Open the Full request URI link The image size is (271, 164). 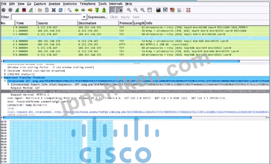138,112
